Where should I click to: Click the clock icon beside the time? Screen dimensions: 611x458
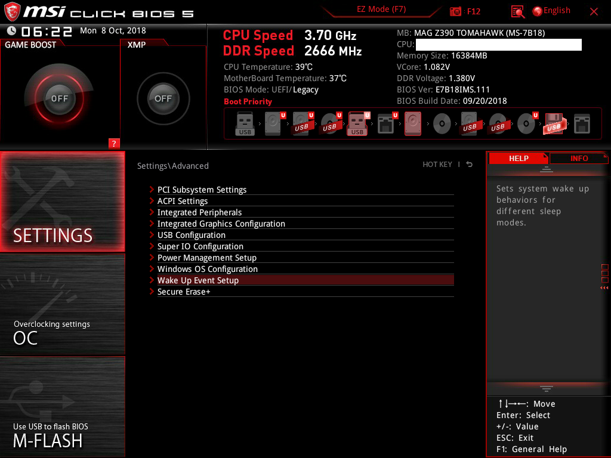[x=12, y=31]
